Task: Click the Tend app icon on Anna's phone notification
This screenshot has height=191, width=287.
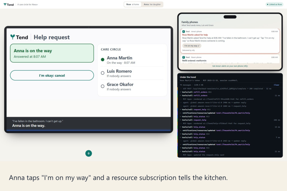Action: coord(184,31)
